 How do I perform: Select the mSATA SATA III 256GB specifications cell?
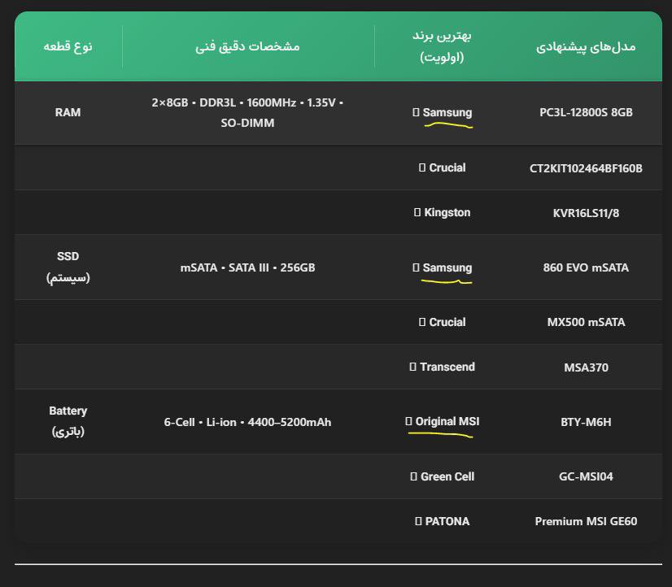coord(247,267)
